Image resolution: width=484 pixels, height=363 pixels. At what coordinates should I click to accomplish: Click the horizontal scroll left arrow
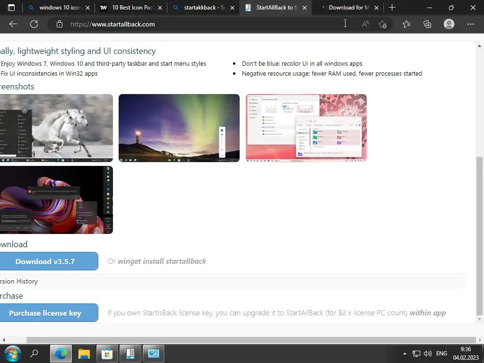4,340
